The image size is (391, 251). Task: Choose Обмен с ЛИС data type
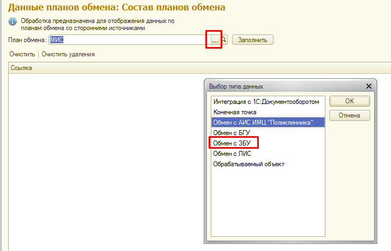pos(233,153)
